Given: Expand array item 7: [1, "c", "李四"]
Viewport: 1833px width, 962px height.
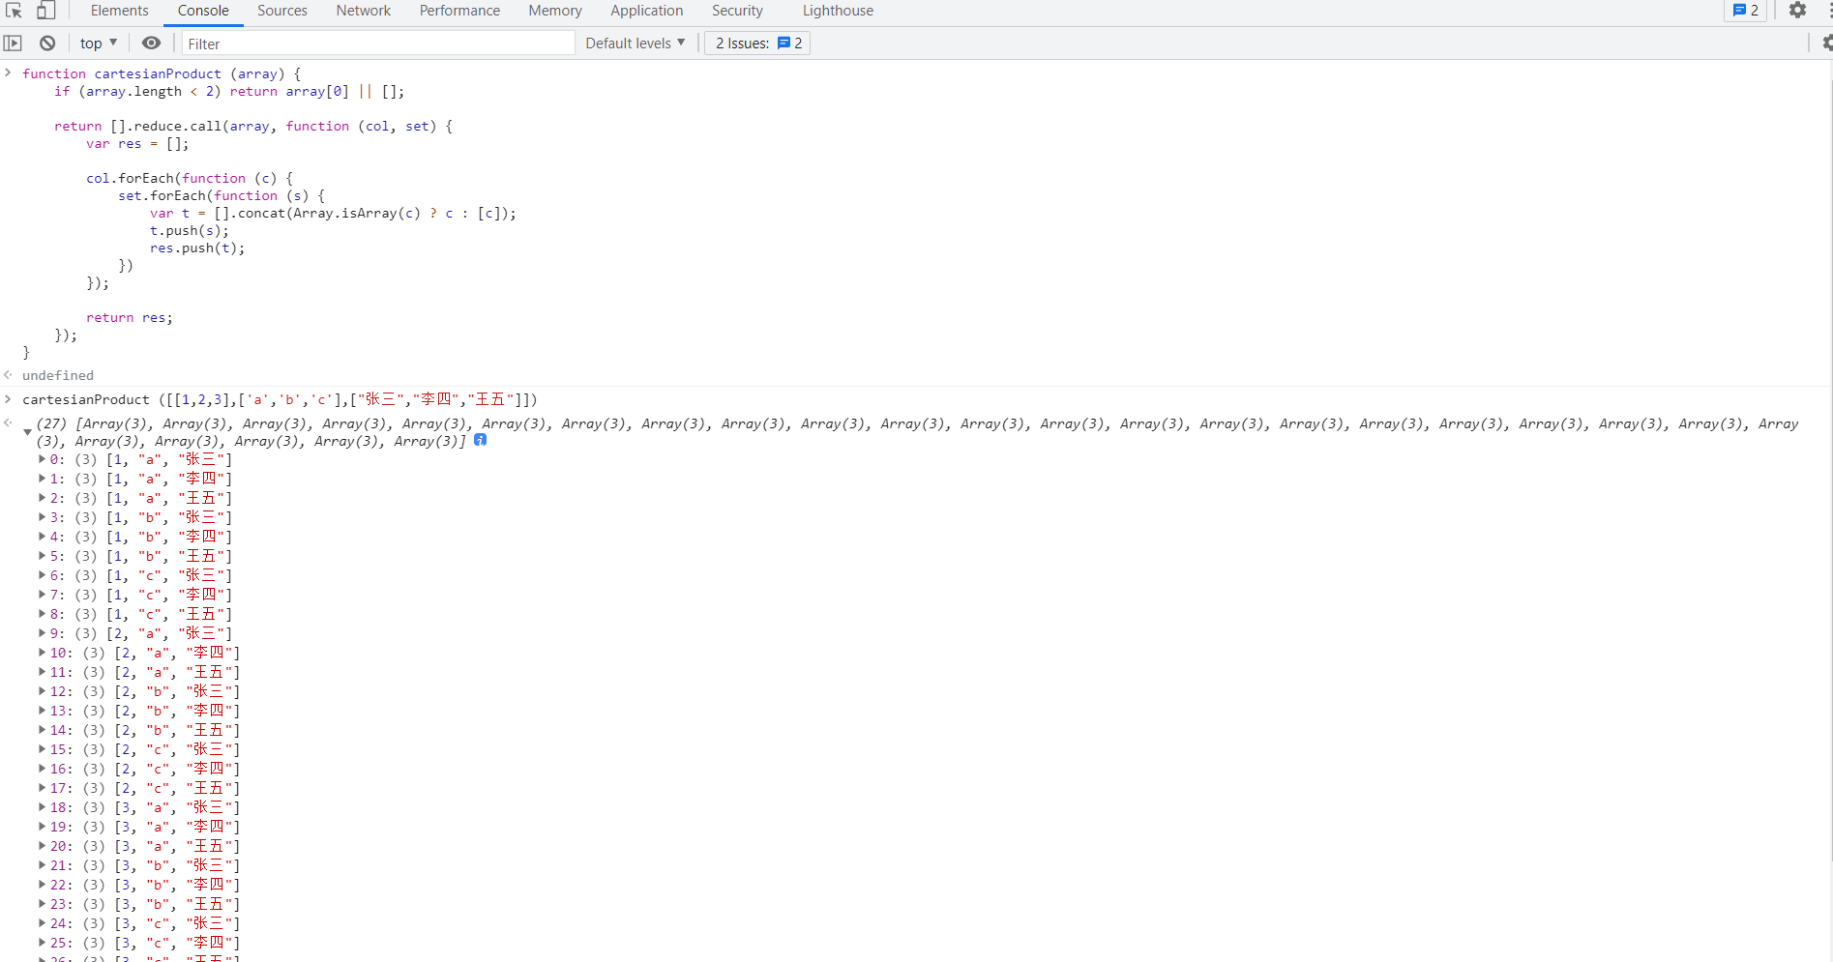Looking at the screenshot, I should [42, 595].
